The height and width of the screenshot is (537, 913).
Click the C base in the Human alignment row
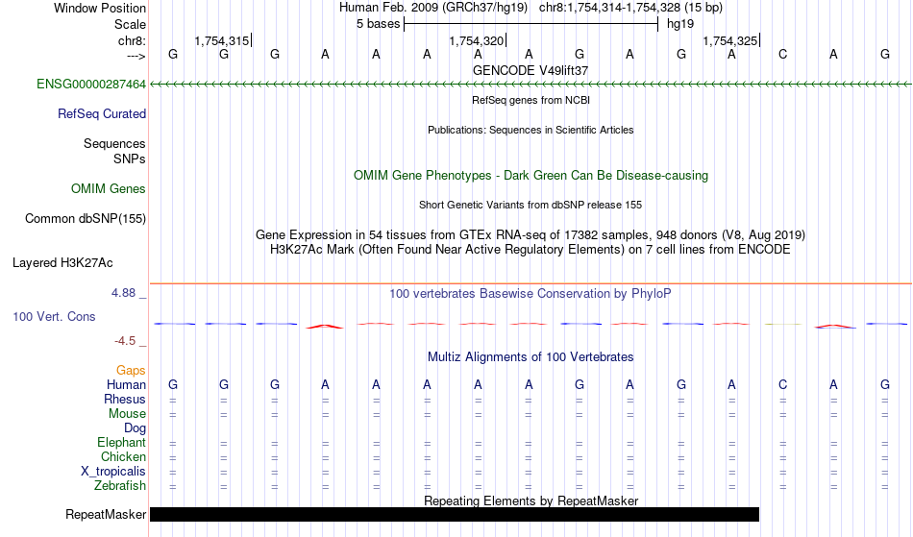(x=782, y=384)
